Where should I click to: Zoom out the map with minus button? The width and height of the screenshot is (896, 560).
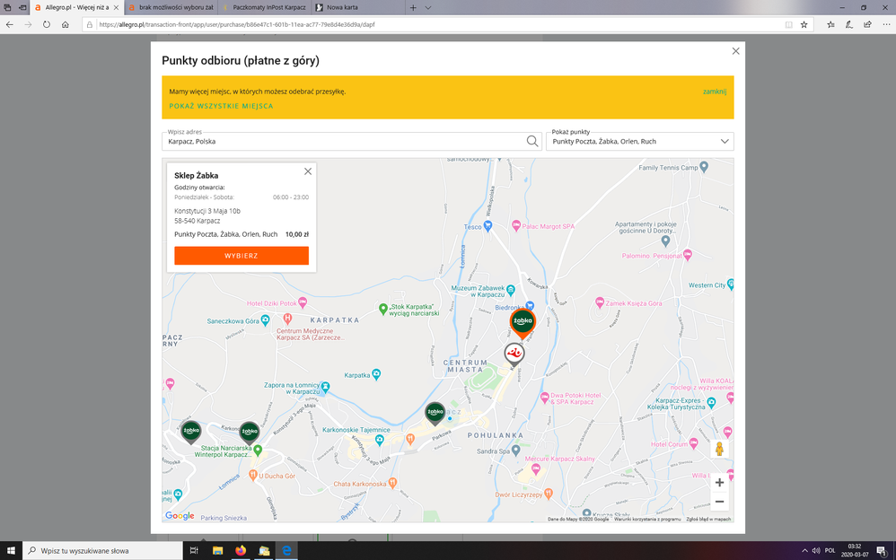719,502
